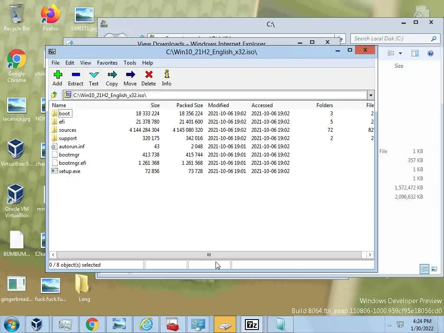Viewport: 444px width, 333px height.
Task: Run the Test archive tool
Action: 94,78
